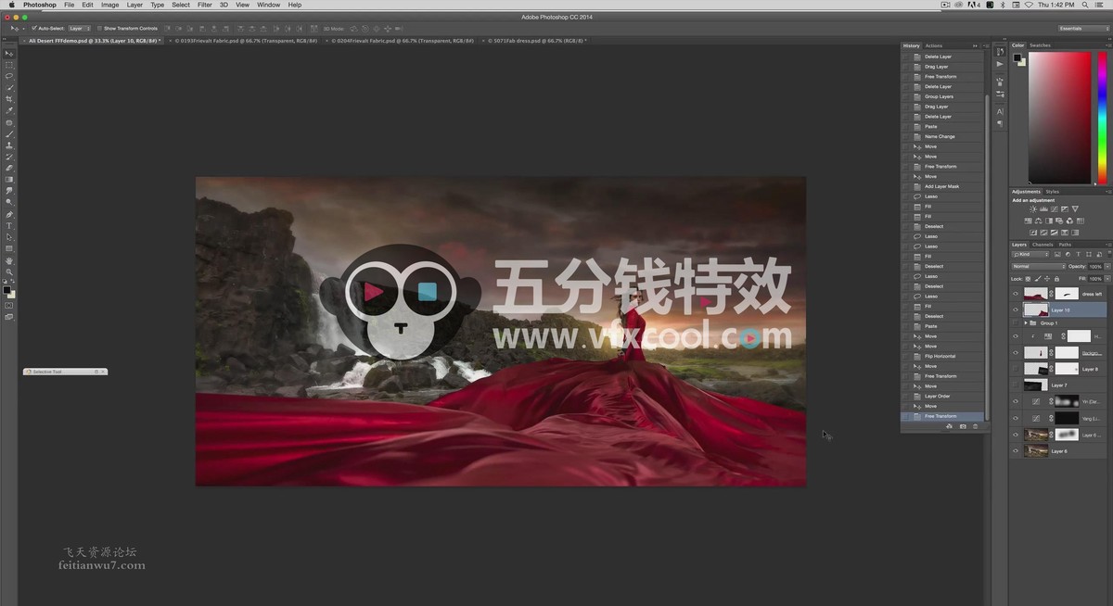This screenshot has height=606, width=1113.
Task: Open the Apple menu
Action: [x=10, y=5]
